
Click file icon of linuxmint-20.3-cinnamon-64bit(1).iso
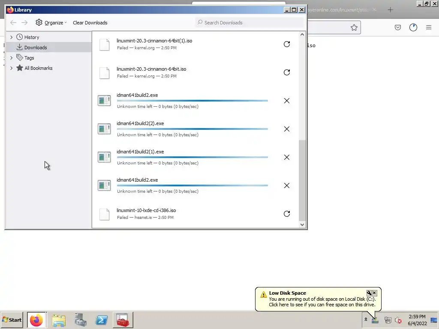click(x=105, y=45)
